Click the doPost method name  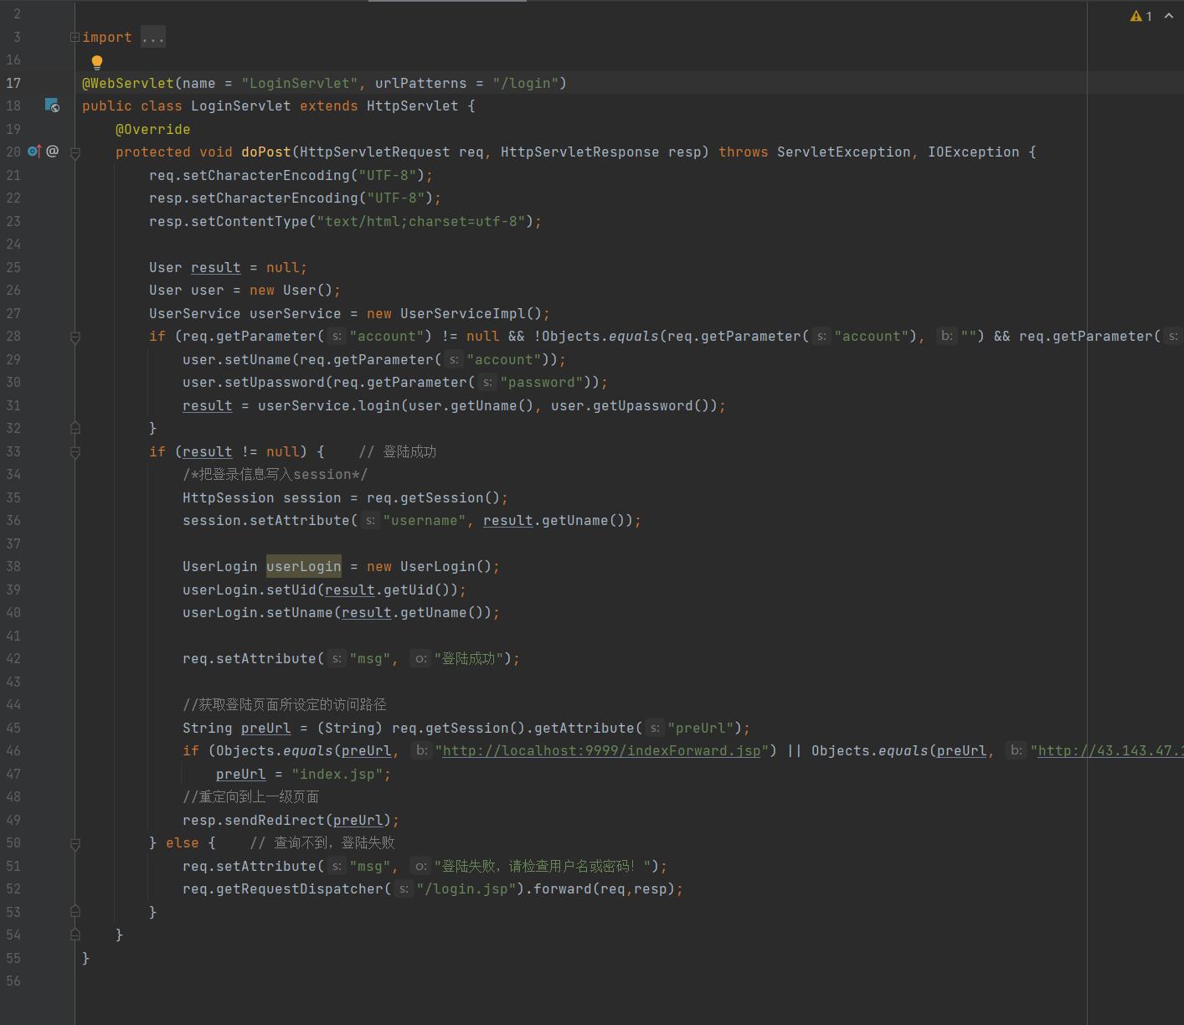click(x=266, y=152)
